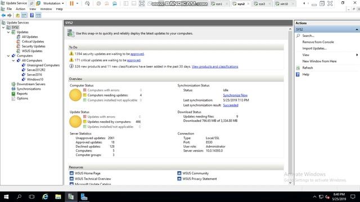Open the Action menu
This screenshot has height=202, width=360.
point(20,9)
